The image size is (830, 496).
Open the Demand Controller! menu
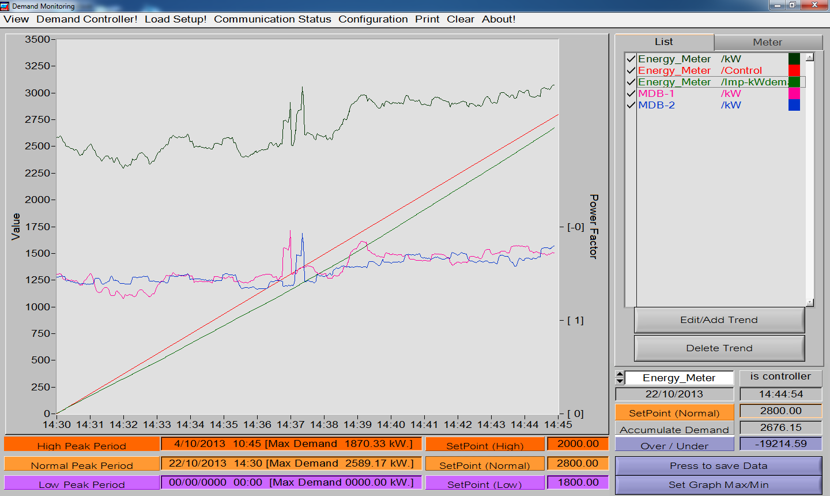coord(87,19)
